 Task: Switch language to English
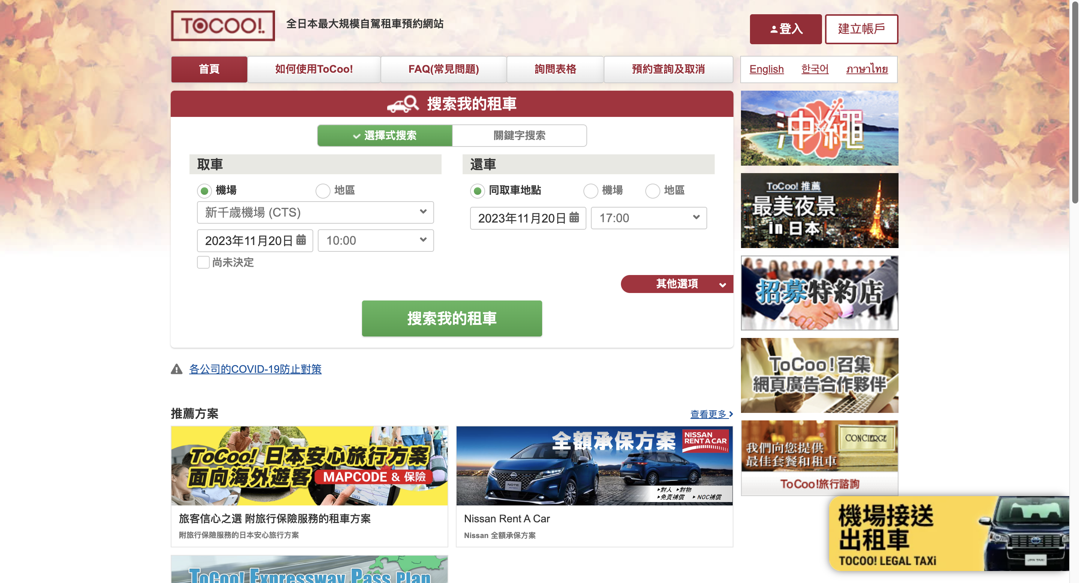766,69
